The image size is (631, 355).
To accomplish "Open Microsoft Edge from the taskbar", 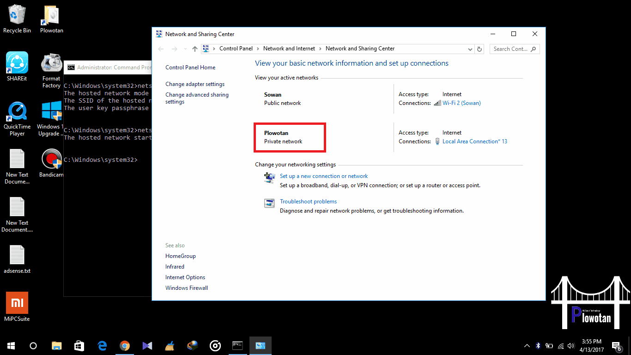I will coord(102,345).
